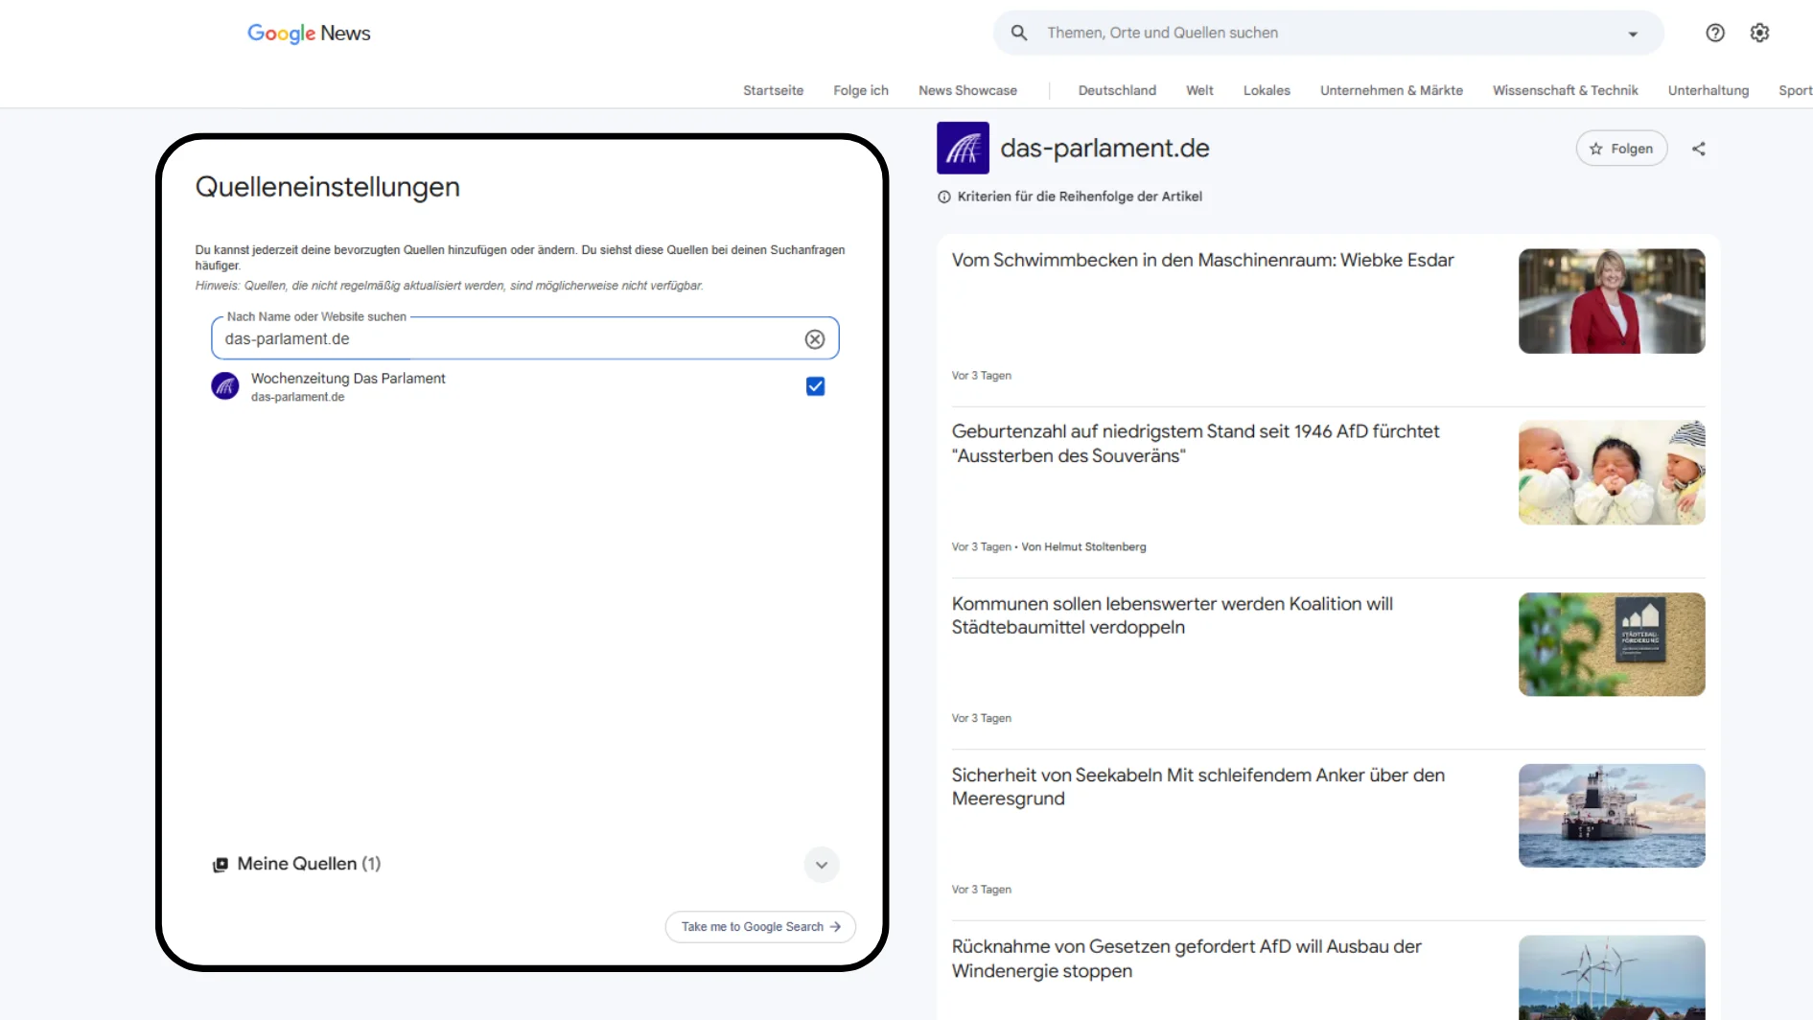Click author text Von Helmut Stoltenberg
The width and height of the screenshot is (1813, 1020).
[1083, 547]
